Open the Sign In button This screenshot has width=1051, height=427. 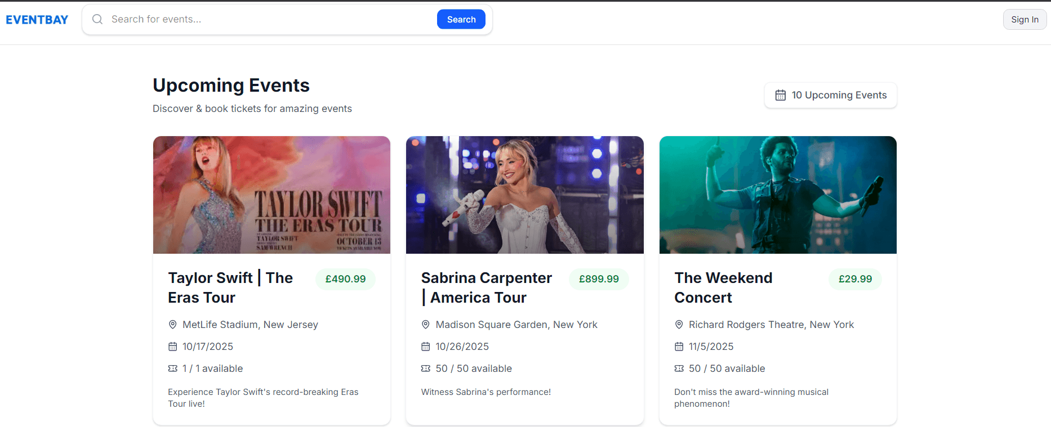click(1025, 20)
